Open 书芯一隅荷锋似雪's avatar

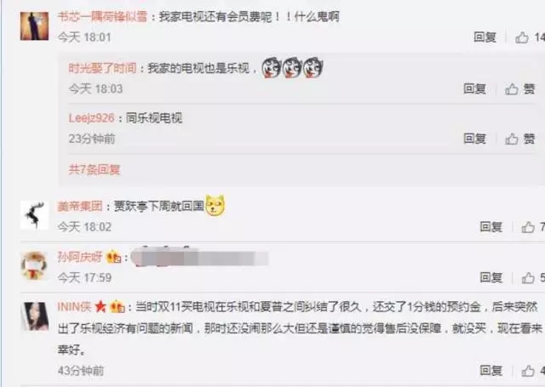[34, 26]
